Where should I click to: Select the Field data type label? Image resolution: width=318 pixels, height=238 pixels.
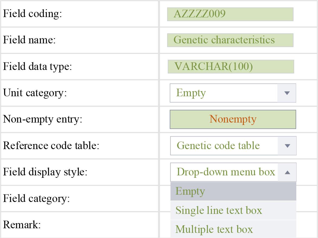[x=37, y=66]
